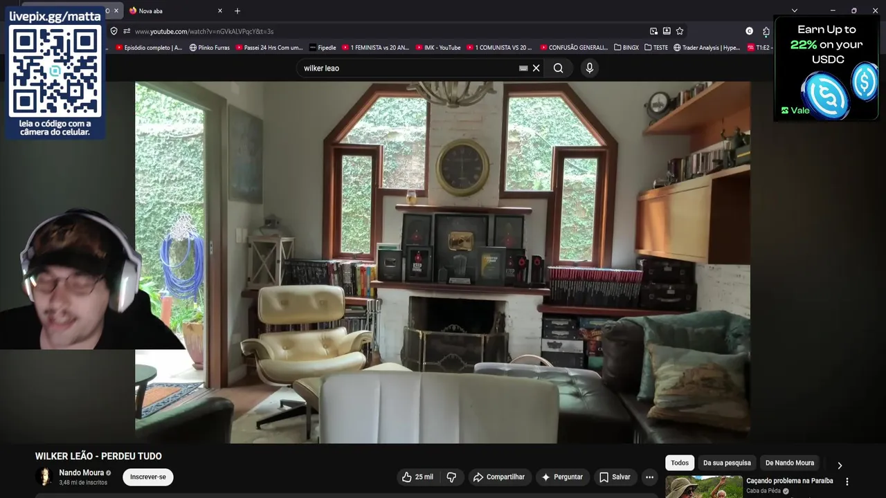Dislike the video with the thumbs-down button

tap(451, 477)
